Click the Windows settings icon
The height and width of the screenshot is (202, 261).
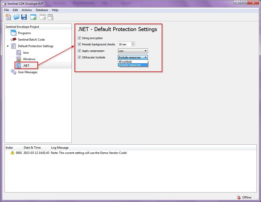click(x=19, y=59)
